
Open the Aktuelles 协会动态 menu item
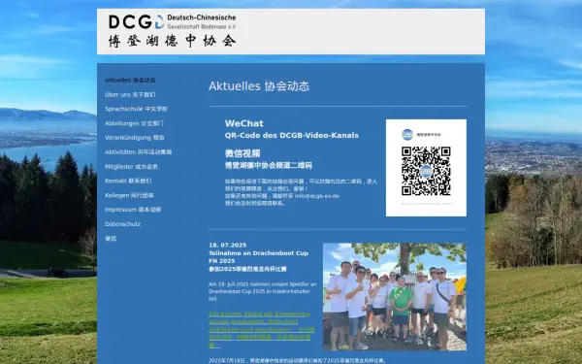130,81
